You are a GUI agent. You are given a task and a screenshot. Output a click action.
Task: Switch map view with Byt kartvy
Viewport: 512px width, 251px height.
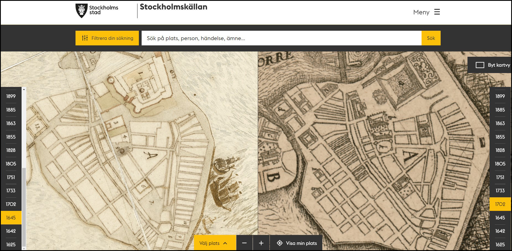coord(489,65)
